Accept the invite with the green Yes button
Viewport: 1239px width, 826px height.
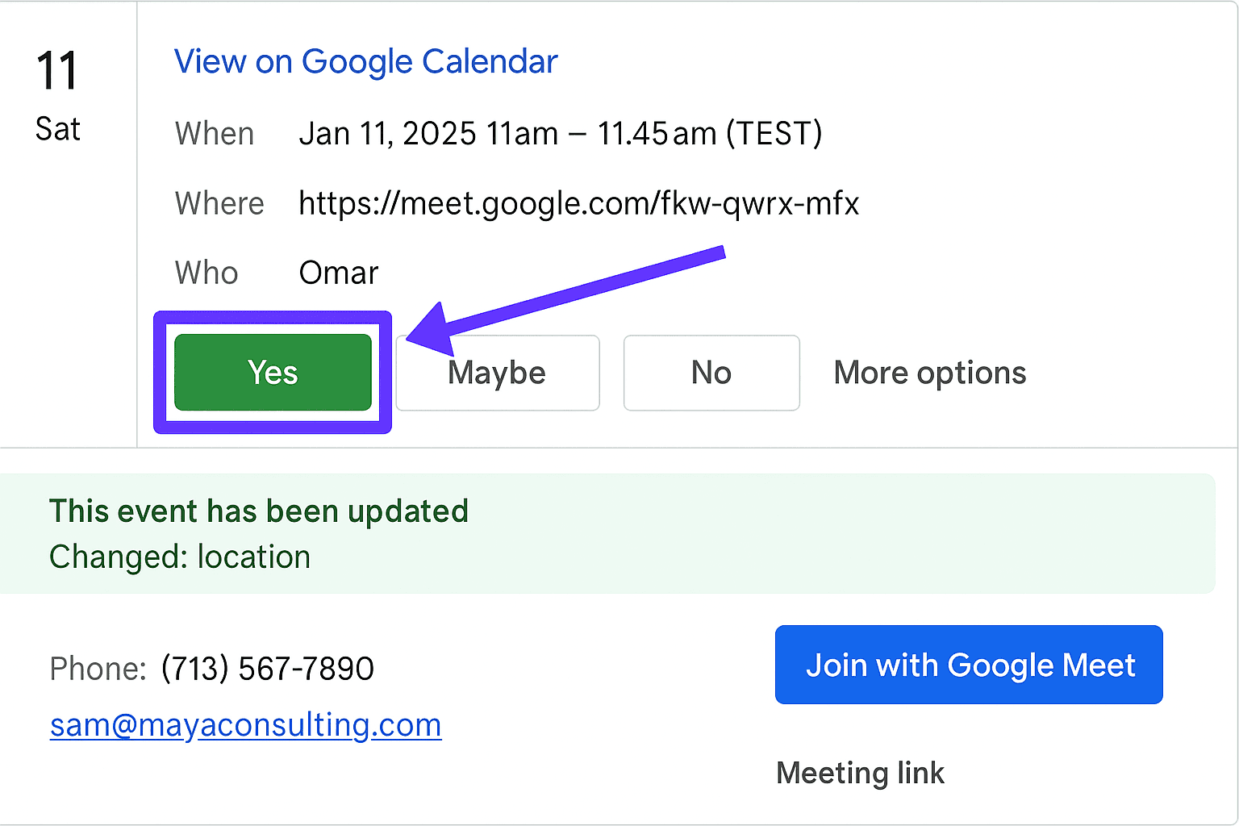(273, 373)
